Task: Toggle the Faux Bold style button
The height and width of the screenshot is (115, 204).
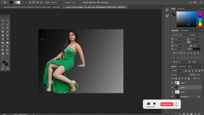Action: tap(174, 53)
